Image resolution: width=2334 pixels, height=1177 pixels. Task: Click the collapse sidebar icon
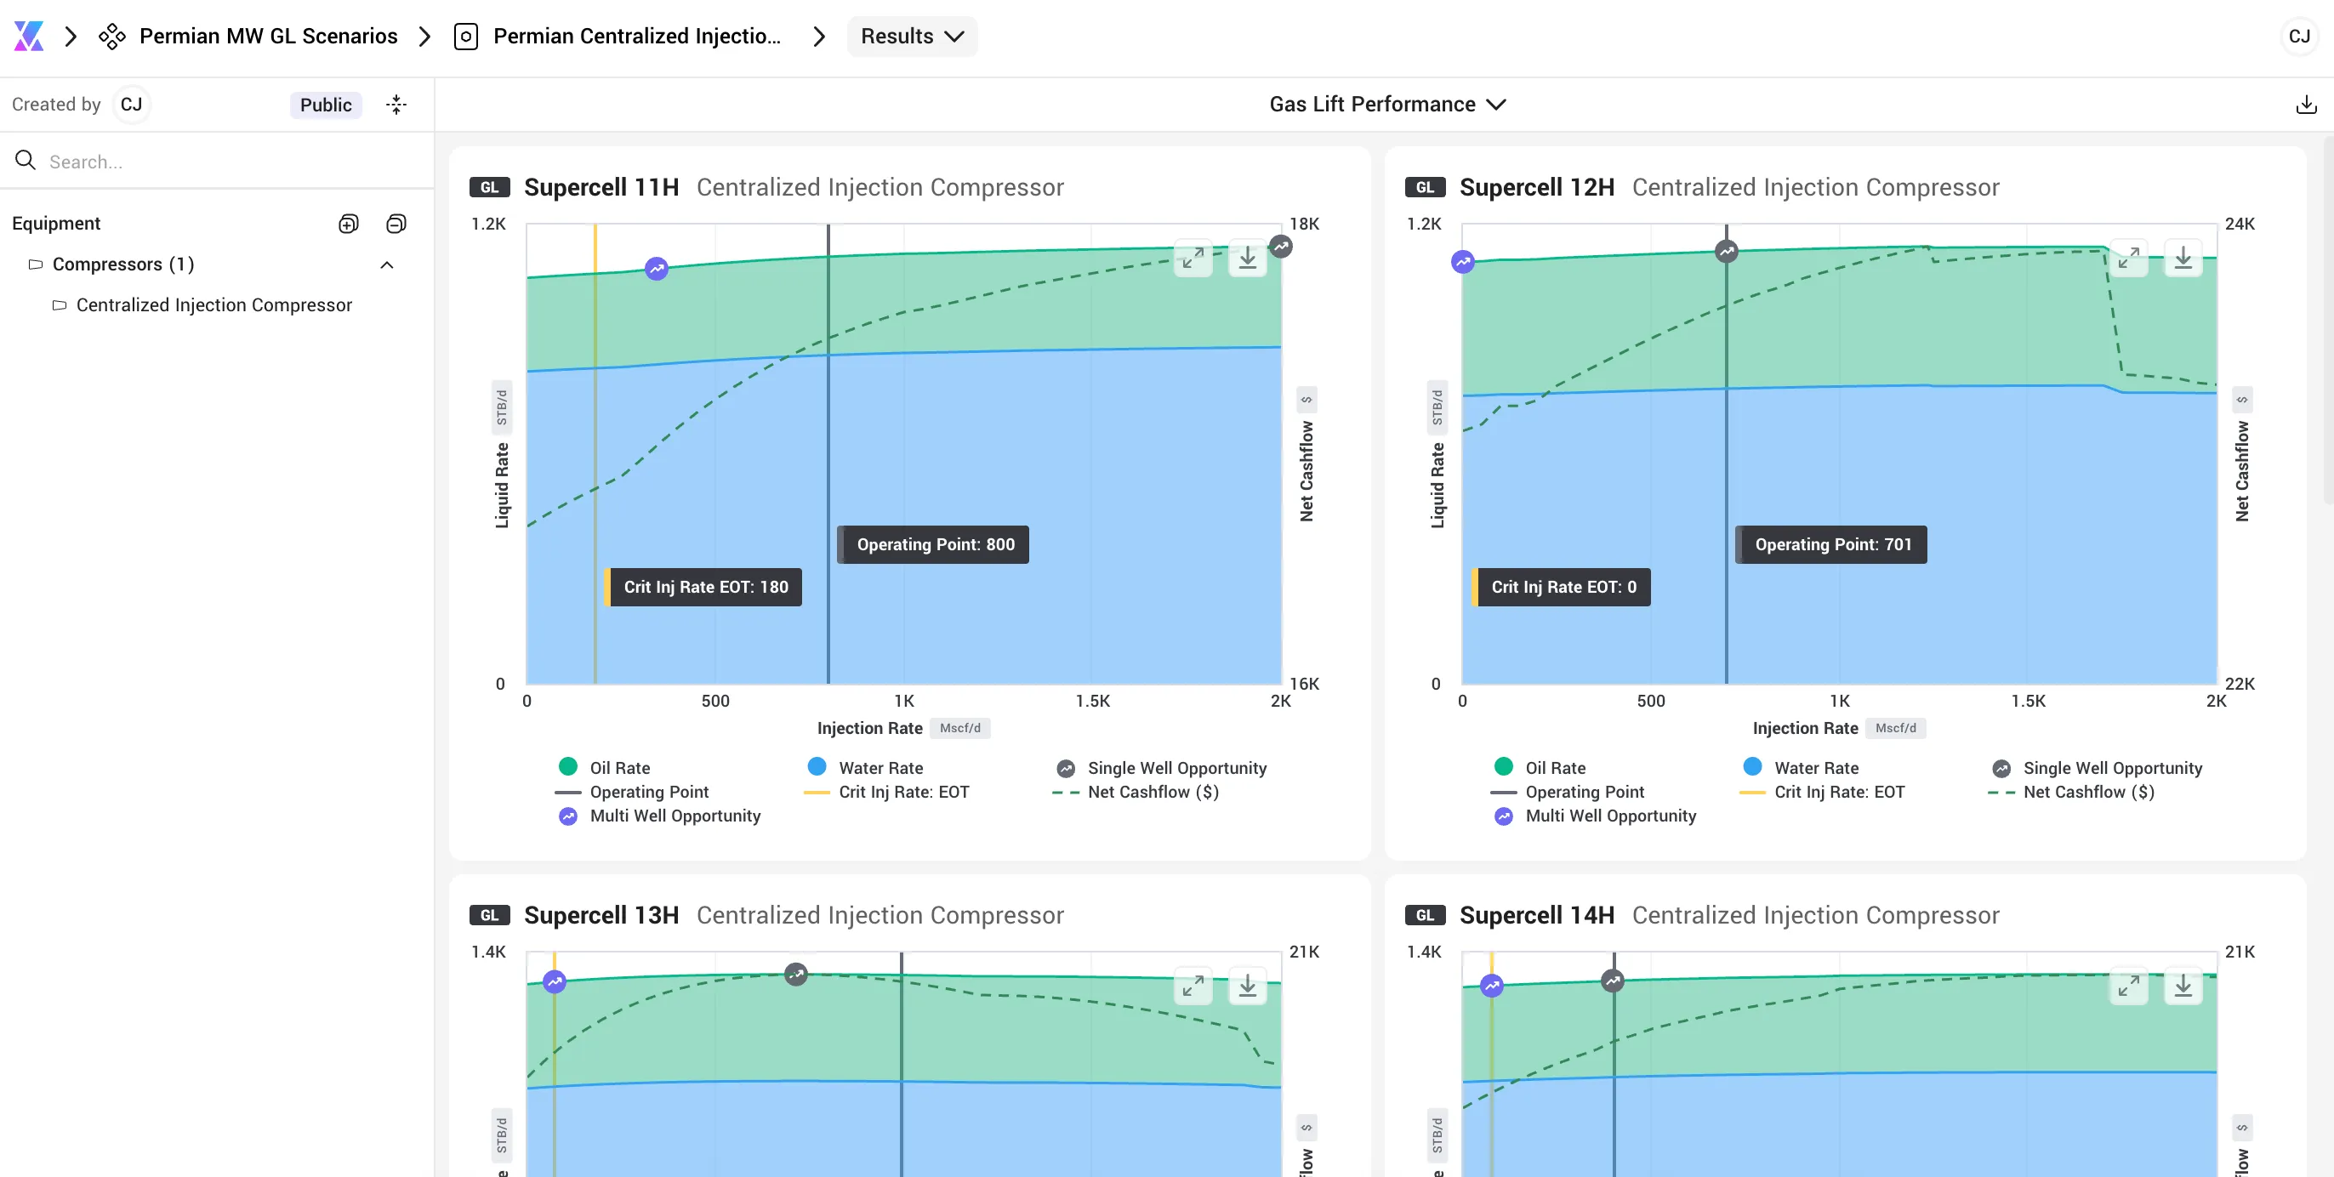(x=396, y=105)
